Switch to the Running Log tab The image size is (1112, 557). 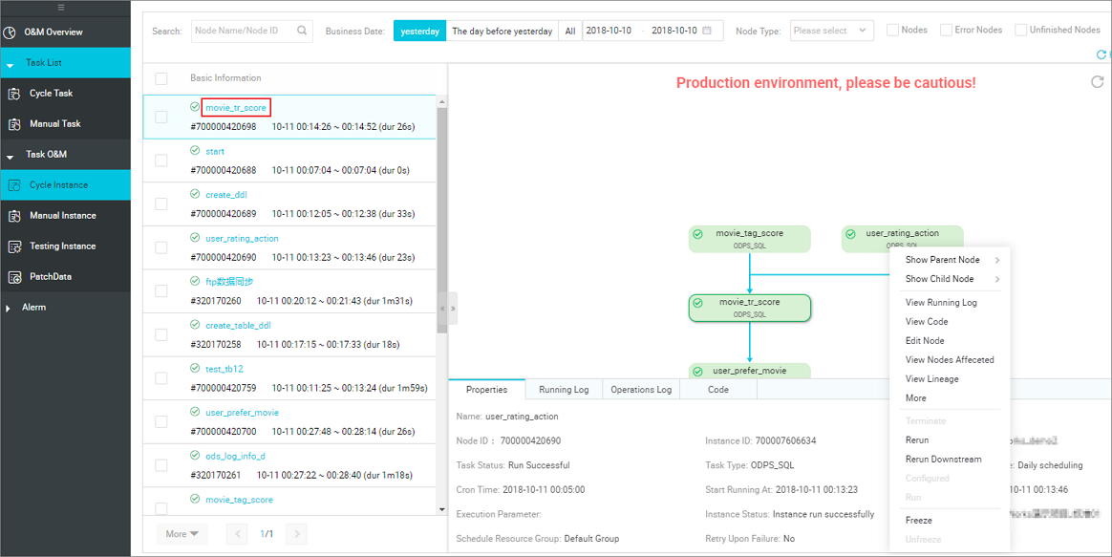tap(564, 390)
